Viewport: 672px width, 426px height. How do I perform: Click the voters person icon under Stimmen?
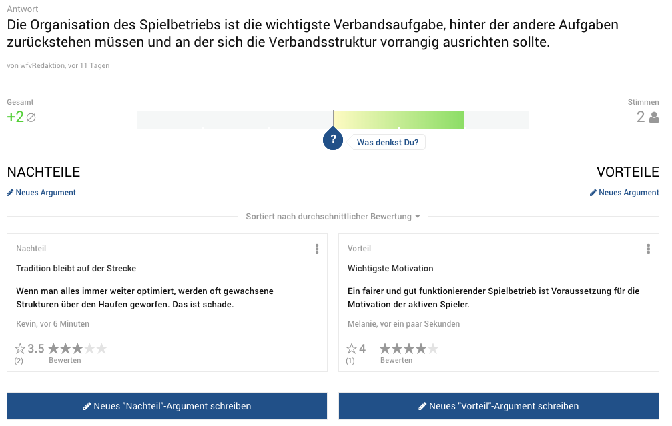tap(654, 117)
